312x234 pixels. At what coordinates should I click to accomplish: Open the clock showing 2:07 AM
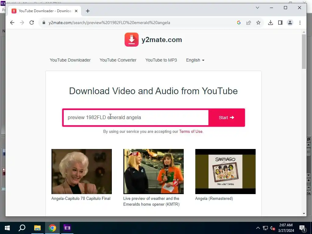286,228
